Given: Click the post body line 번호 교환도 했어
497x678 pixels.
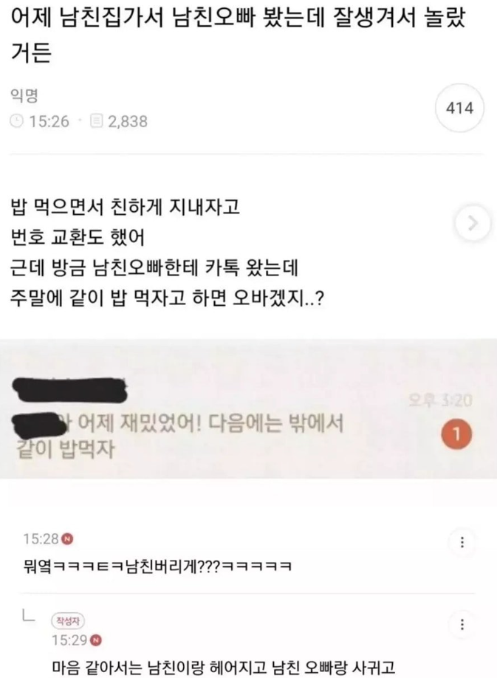Looking at the screenshot, I should tap(78, 237).
